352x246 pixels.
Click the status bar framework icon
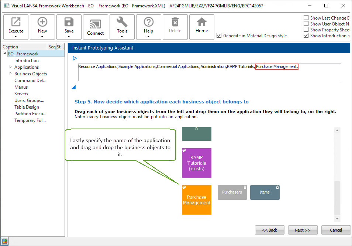pos(5,242)
